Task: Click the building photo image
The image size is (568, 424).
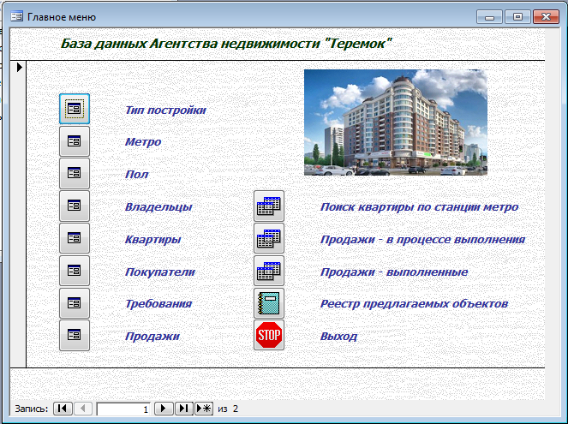Action: click(395, 122)
